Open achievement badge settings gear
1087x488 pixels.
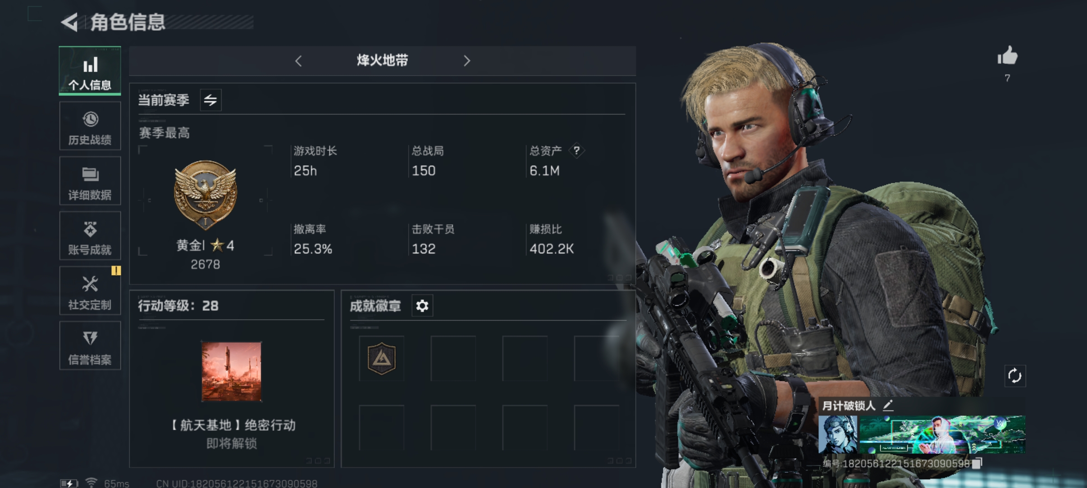pos(422,306)
